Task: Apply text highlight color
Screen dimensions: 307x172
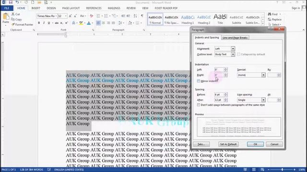Action: point(81,23)
